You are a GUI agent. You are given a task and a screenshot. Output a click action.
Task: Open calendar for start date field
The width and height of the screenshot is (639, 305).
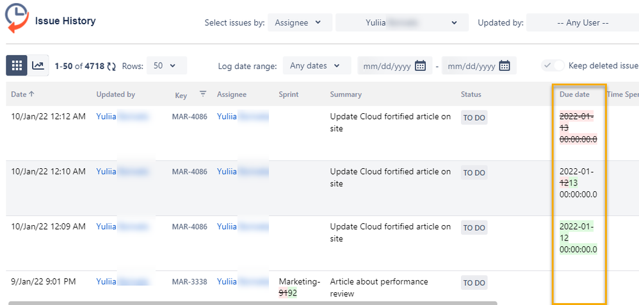pyautogui.click(x=421, y=66)
